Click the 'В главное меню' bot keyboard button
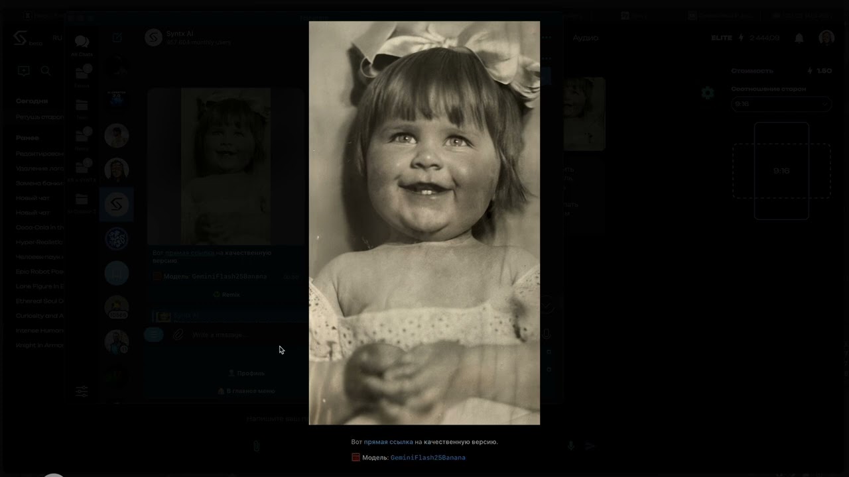The image size is (849, 477). 246,391
